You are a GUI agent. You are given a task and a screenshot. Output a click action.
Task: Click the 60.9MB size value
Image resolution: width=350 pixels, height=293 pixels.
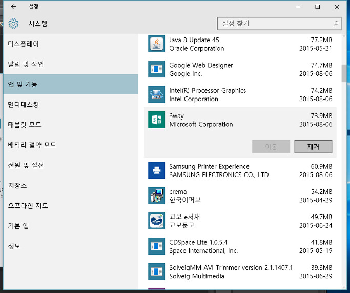click(x=321, y=166)
